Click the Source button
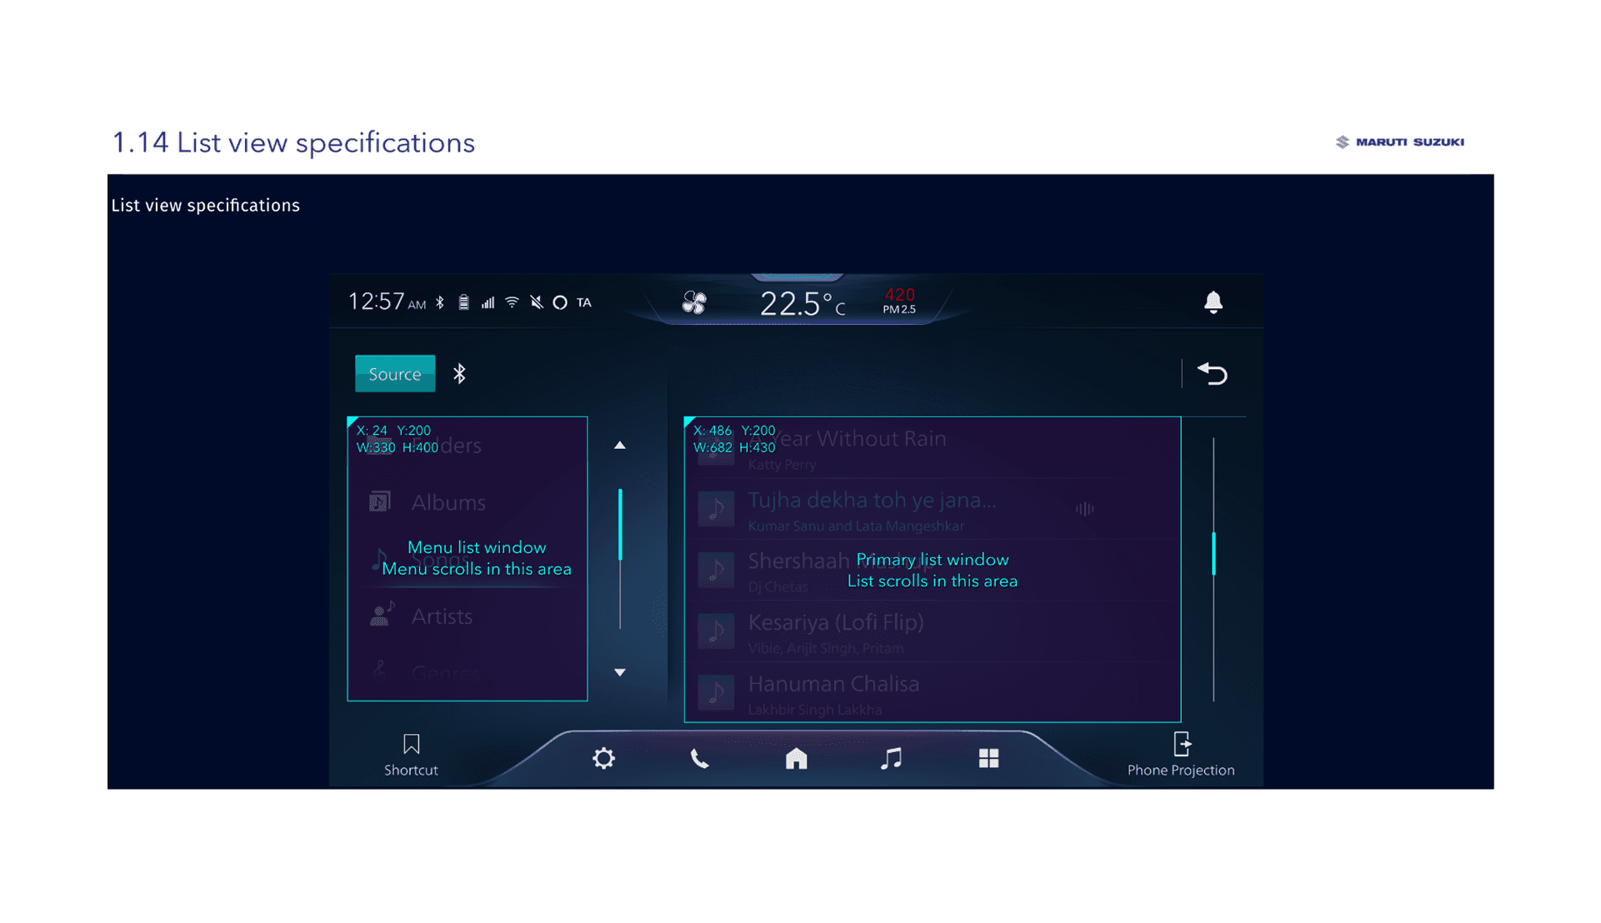Image resolution: width=1601 pixels, height=923 pixels. click(394, 374)
